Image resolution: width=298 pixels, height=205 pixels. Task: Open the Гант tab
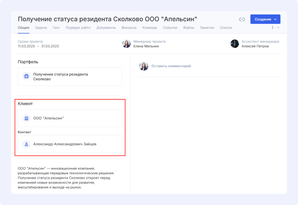(x=56, y=28)
